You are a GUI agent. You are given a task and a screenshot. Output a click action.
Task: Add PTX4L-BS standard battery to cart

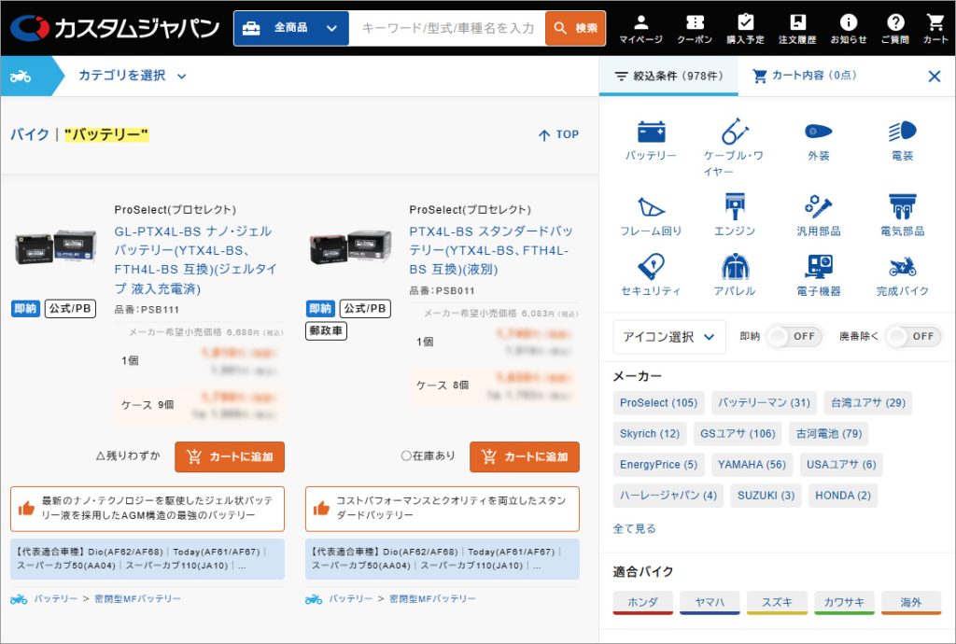pos(525,457)
